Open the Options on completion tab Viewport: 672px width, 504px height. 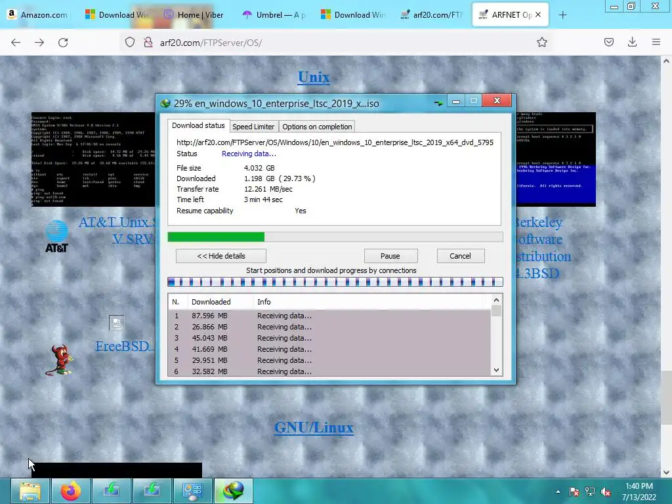coord(317,127)
